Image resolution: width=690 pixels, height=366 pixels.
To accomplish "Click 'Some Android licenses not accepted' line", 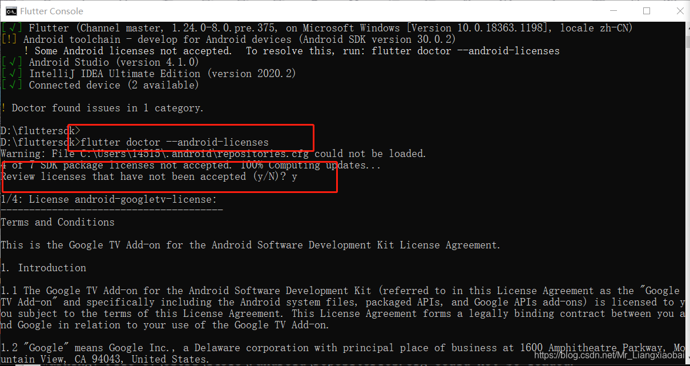I will tap(292, 51).
